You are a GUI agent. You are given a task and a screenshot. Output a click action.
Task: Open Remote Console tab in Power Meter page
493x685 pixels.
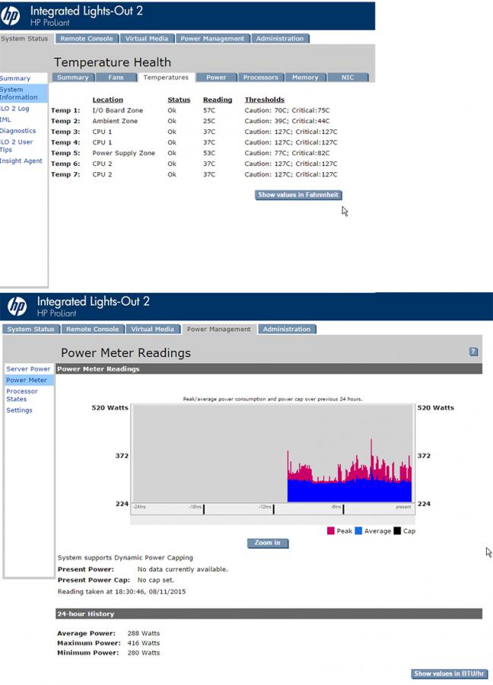tap(92, 329)
